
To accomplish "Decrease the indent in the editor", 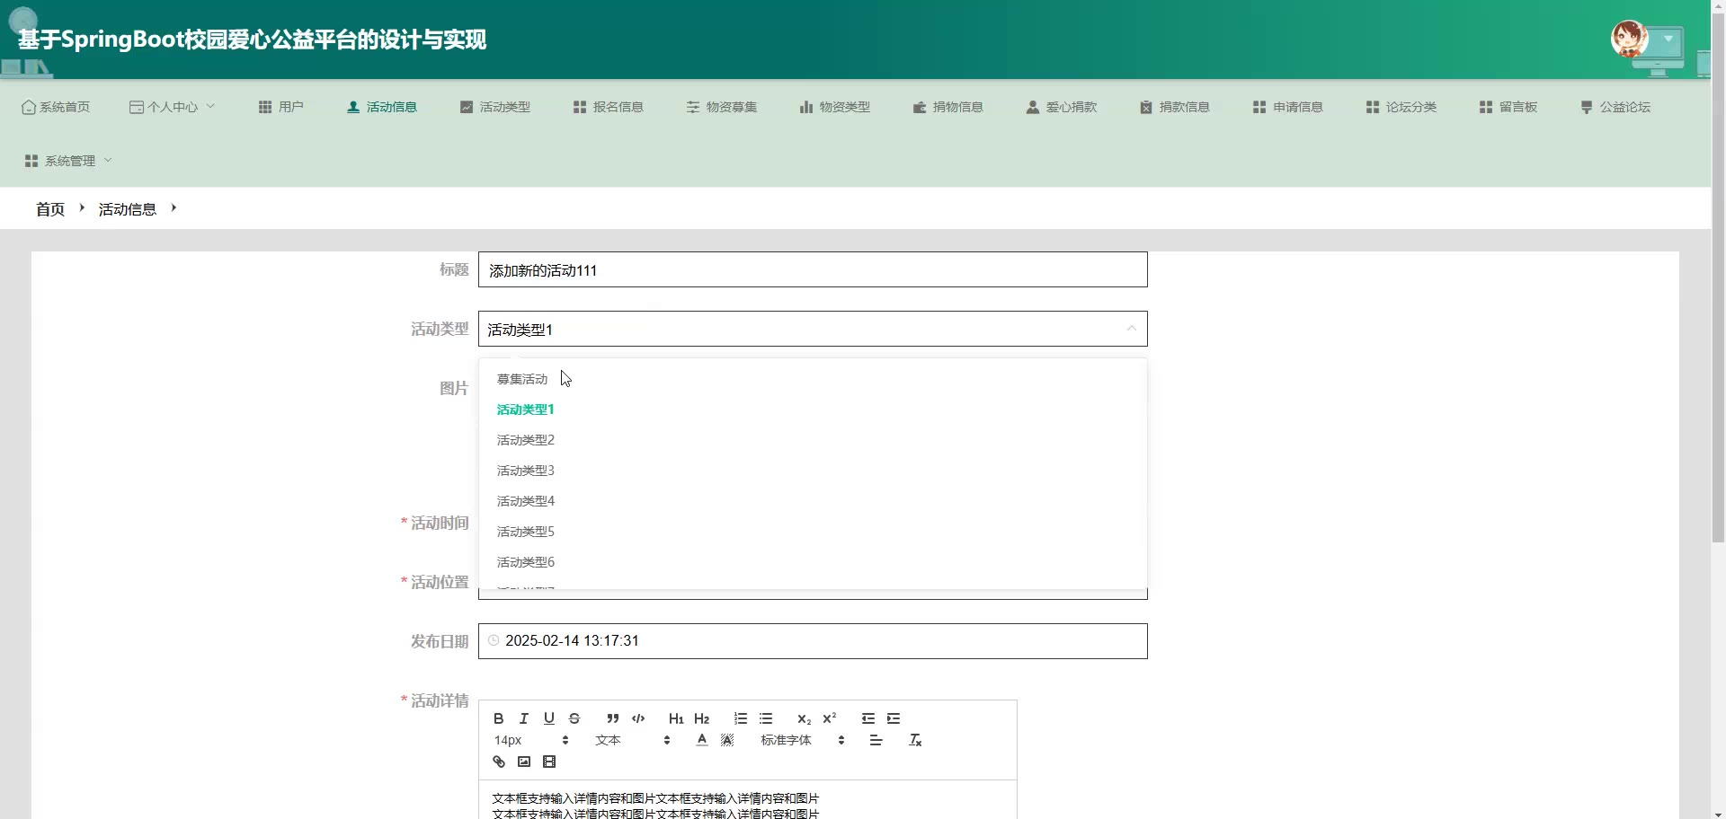I will (x=867, y=718).
